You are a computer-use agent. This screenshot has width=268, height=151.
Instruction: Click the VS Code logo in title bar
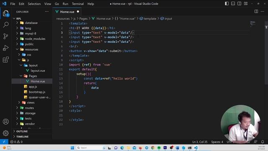coord(4,4)
